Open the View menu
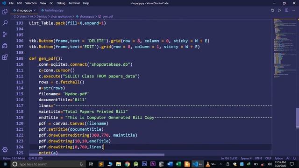This screenshot has height=168, width=299. (43, 3)
